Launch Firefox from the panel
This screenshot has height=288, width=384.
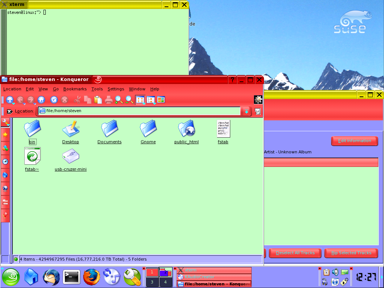pyautogui.click(x=91, y=277)
